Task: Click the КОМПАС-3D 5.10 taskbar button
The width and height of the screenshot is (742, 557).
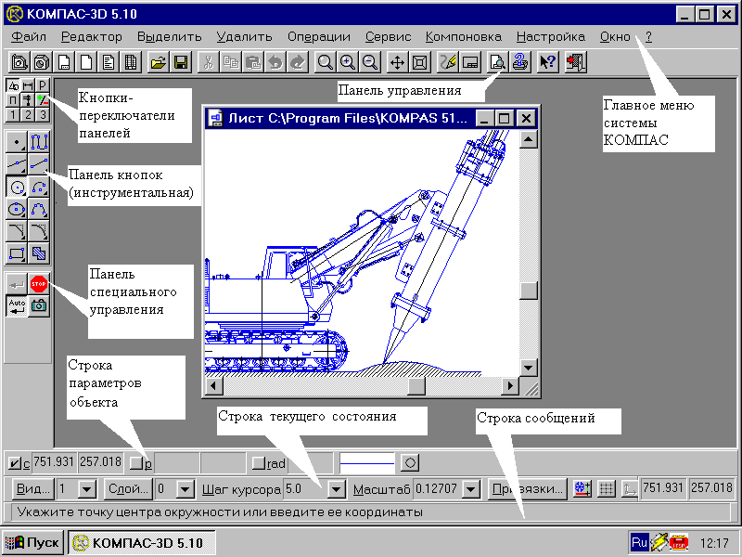Action: click(141, 542)
